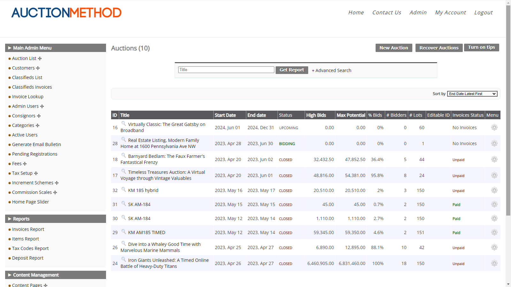Open gear menu for auction ID 30
The image size is (511, 287).
click(494, 218)
